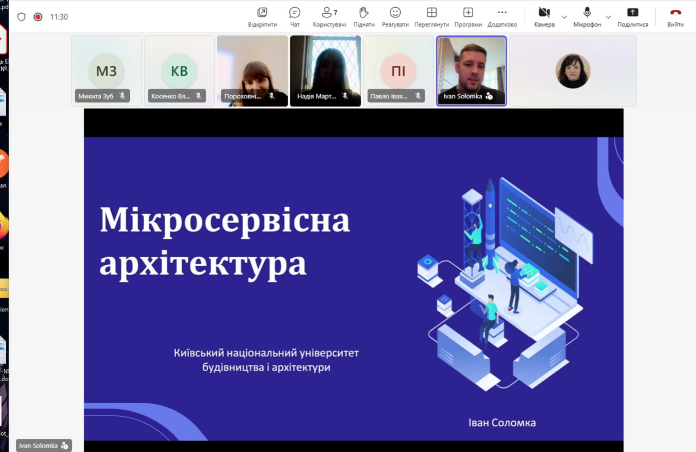Open the Програми apps panel
The height and width of the screenshot is (452, 696).
[x=468, y=16]
